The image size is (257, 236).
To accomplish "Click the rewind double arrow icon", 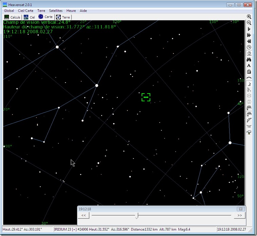I will pyautogui.click(x=249, y=41).
